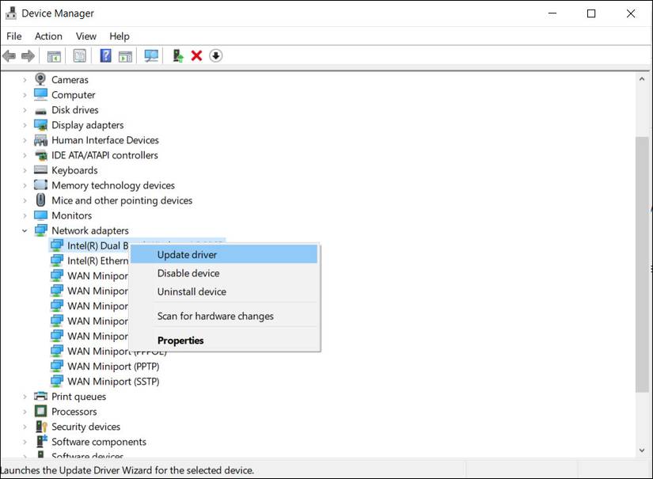
Task: Click the Network adapters category icon
Action: click(40, 230)
